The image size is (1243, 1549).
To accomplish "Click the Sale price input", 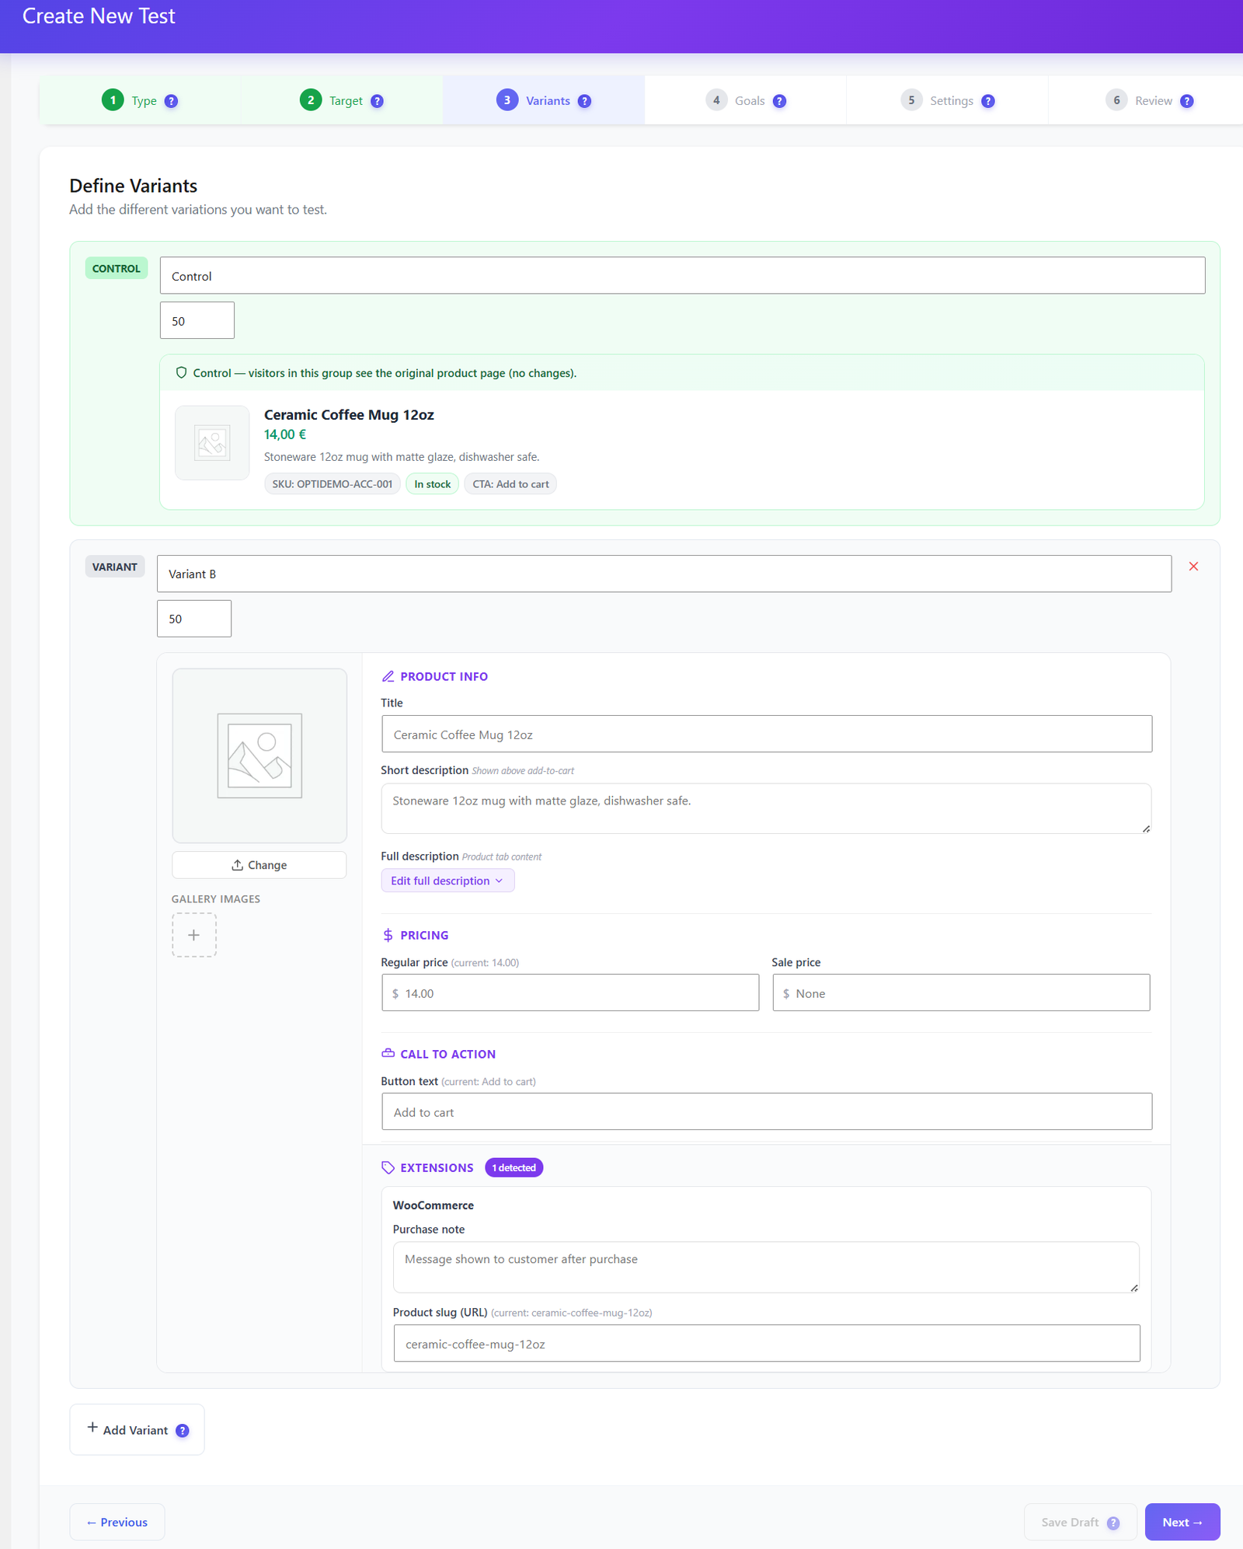I will pyautogui.click(x=961, y=993).
